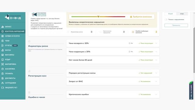Viewport: 195px width, 110px height.
Task: Click the Документы sidebar icon
Action: 2,78
